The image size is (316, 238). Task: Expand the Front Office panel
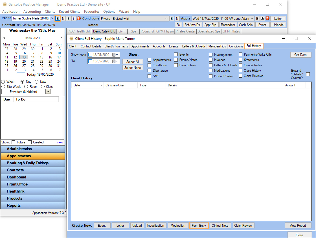point(33,184)
